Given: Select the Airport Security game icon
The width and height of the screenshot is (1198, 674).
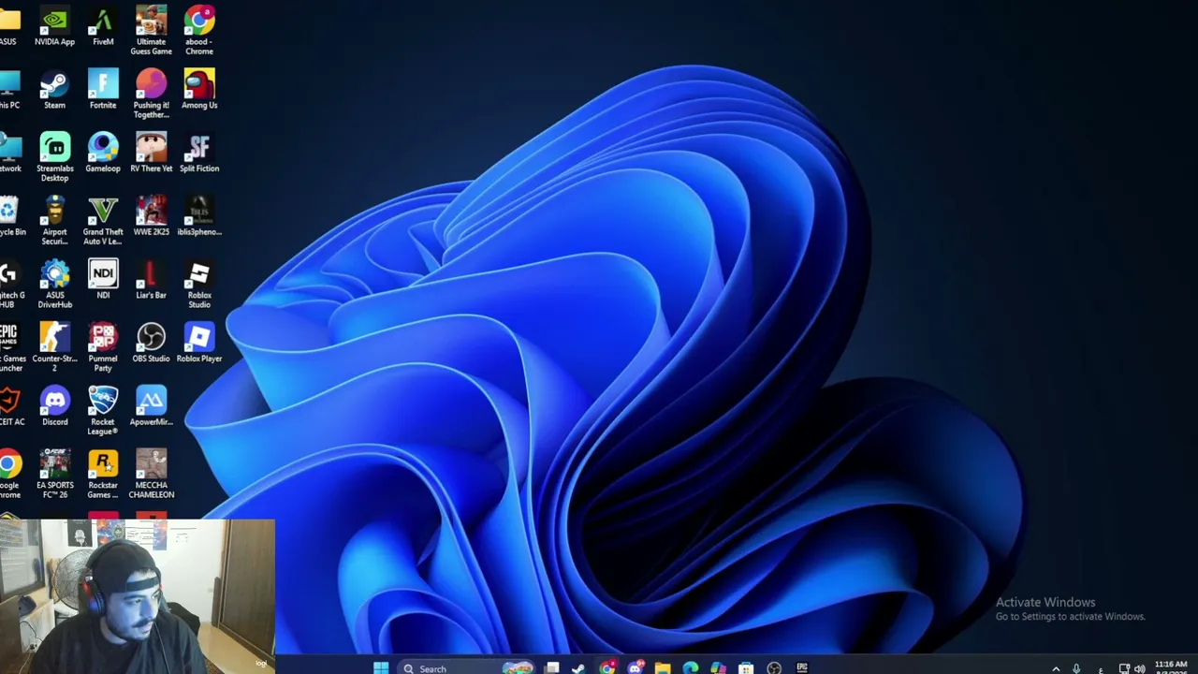Looking at the screenshot, I should click(54, 221).
